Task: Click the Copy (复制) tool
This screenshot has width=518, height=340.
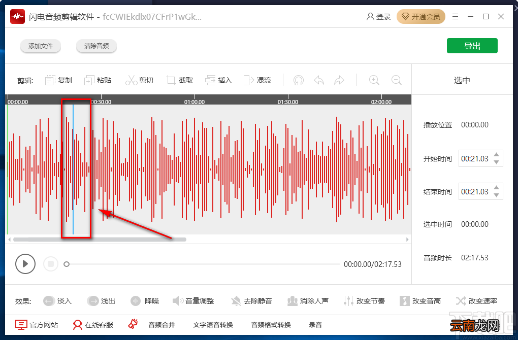Action: tap(58, 80)
